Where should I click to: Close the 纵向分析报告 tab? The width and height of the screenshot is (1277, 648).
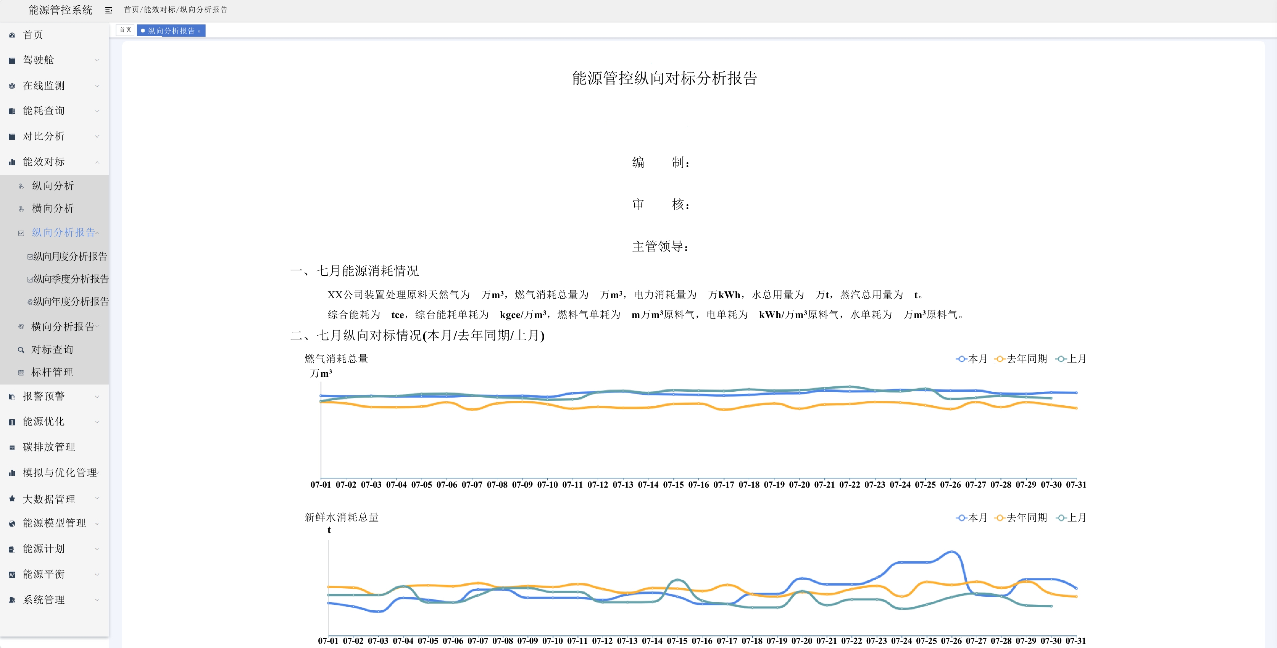tap(199, 31)
